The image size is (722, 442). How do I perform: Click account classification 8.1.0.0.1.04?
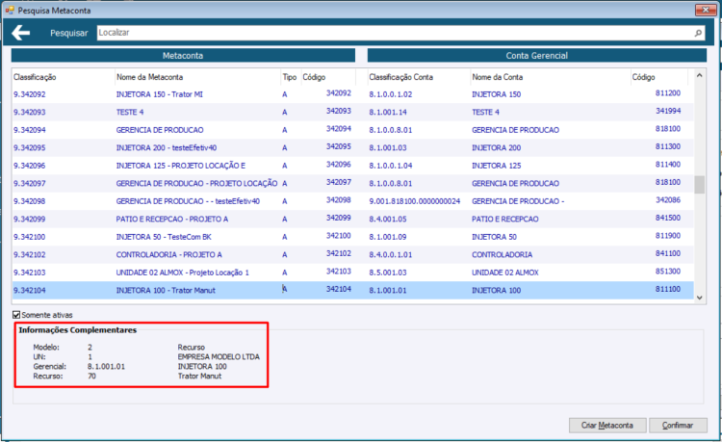pos(391,166)
